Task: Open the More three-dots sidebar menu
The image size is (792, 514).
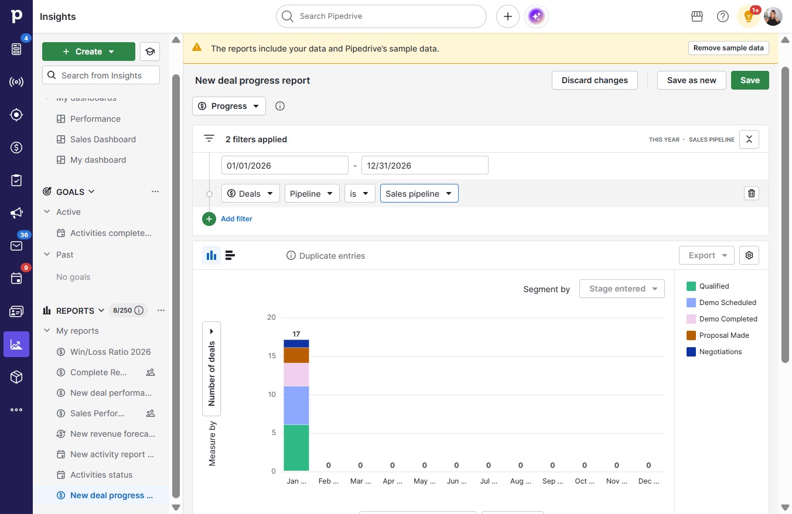Action: [x=16, y=410]
